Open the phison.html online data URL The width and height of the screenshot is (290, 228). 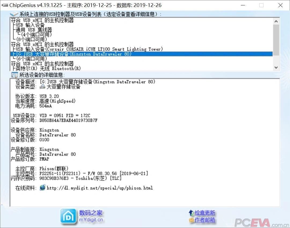pyautogui.click(x=100, y=188)
